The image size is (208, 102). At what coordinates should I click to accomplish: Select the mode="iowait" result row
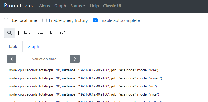point(107,78)
